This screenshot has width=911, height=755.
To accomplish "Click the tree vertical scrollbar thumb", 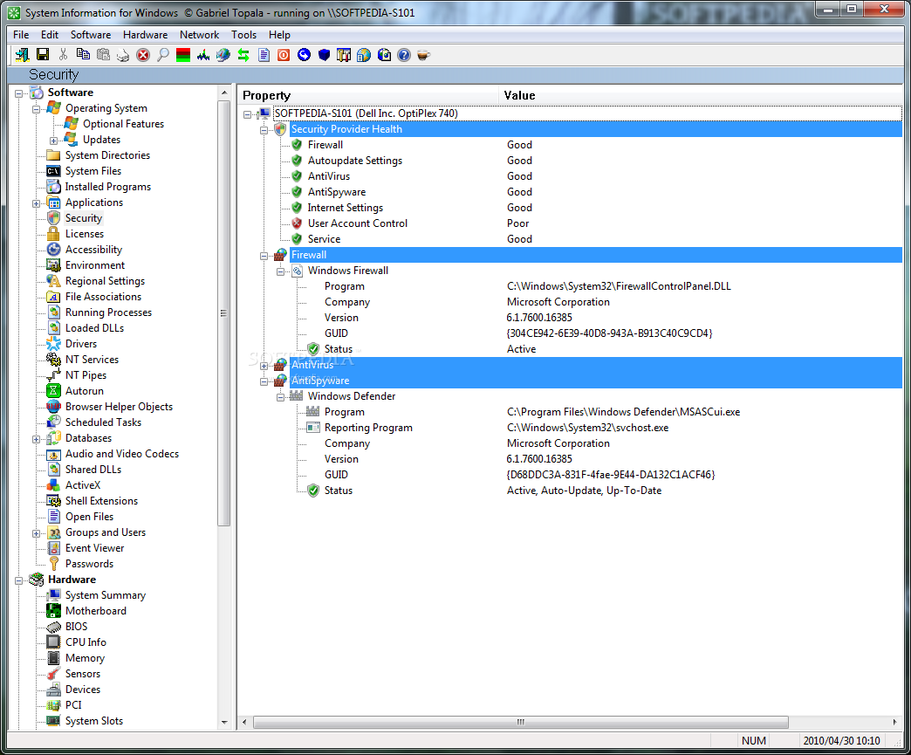I will (x=223, y=312).
